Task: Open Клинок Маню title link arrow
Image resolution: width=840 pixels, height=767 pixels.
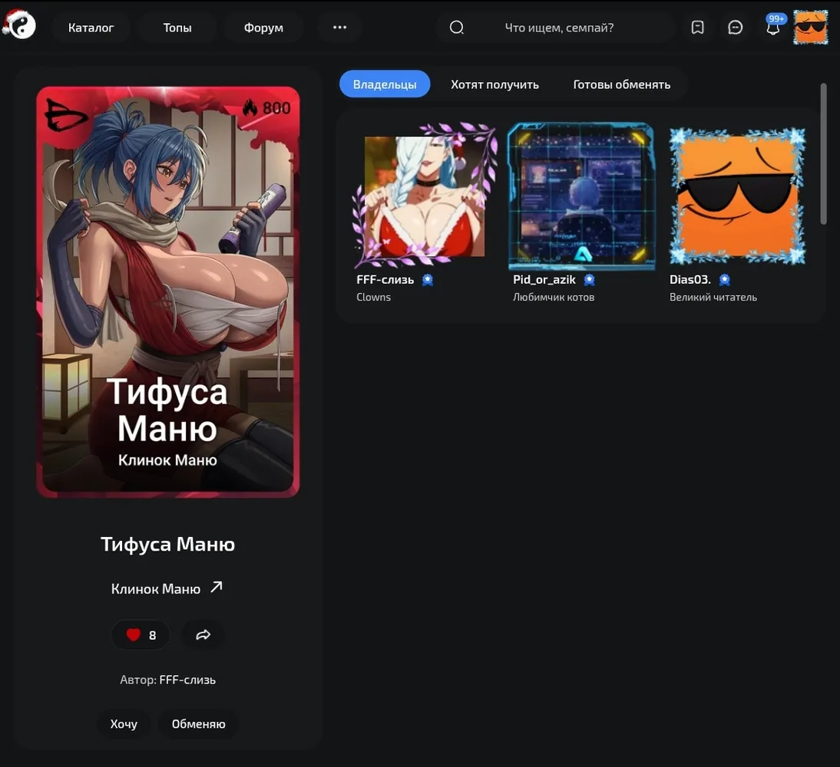Action: [217, 588]
